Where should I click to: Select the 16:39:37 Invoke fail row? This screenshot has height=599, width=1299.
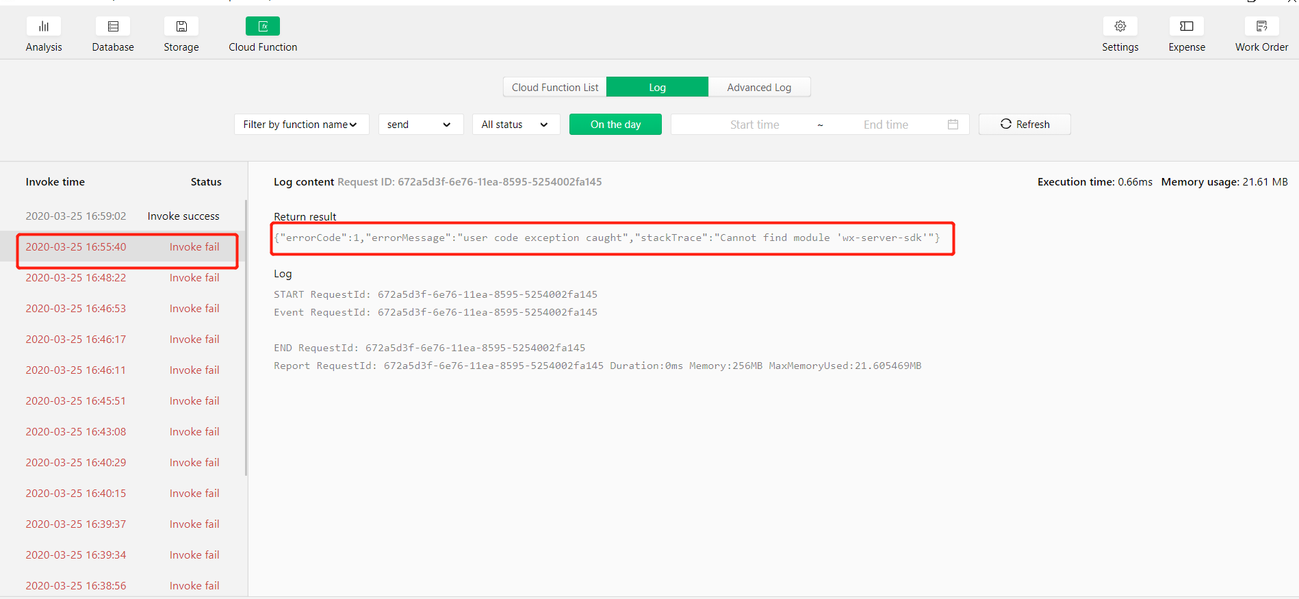point(123,524)
